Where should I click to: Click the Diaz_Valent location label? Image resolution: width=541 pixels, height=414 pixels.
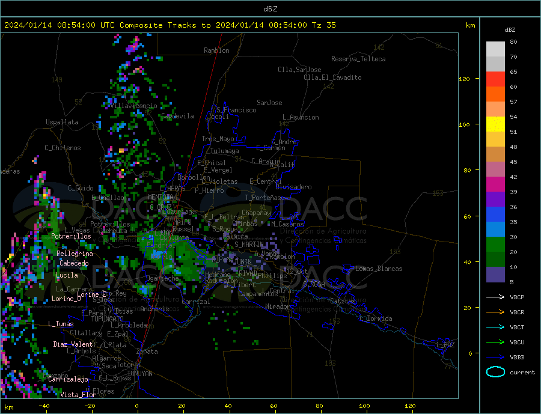[73, 344]
